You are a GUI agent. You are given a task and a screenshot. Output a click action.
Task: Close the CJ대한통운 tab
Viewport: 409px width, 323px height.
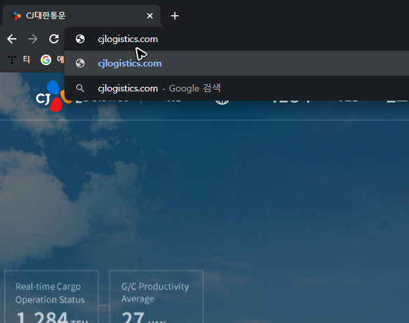150,16
